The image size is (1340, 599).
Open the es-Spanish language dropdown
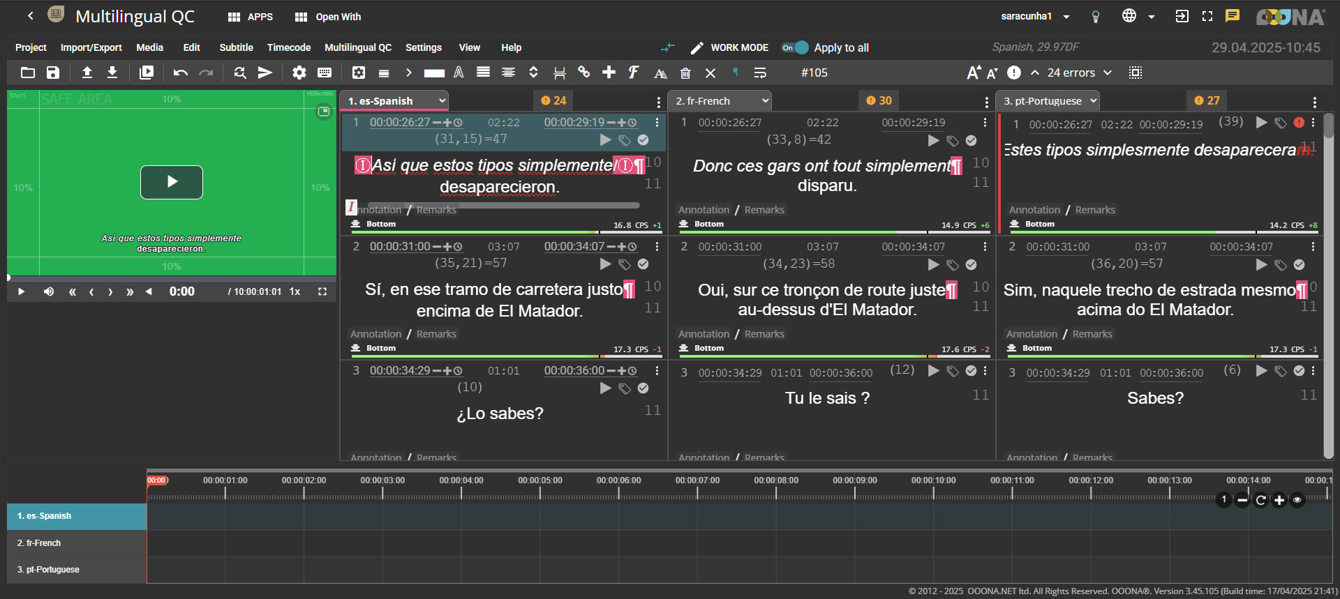[x=396, y=101]
